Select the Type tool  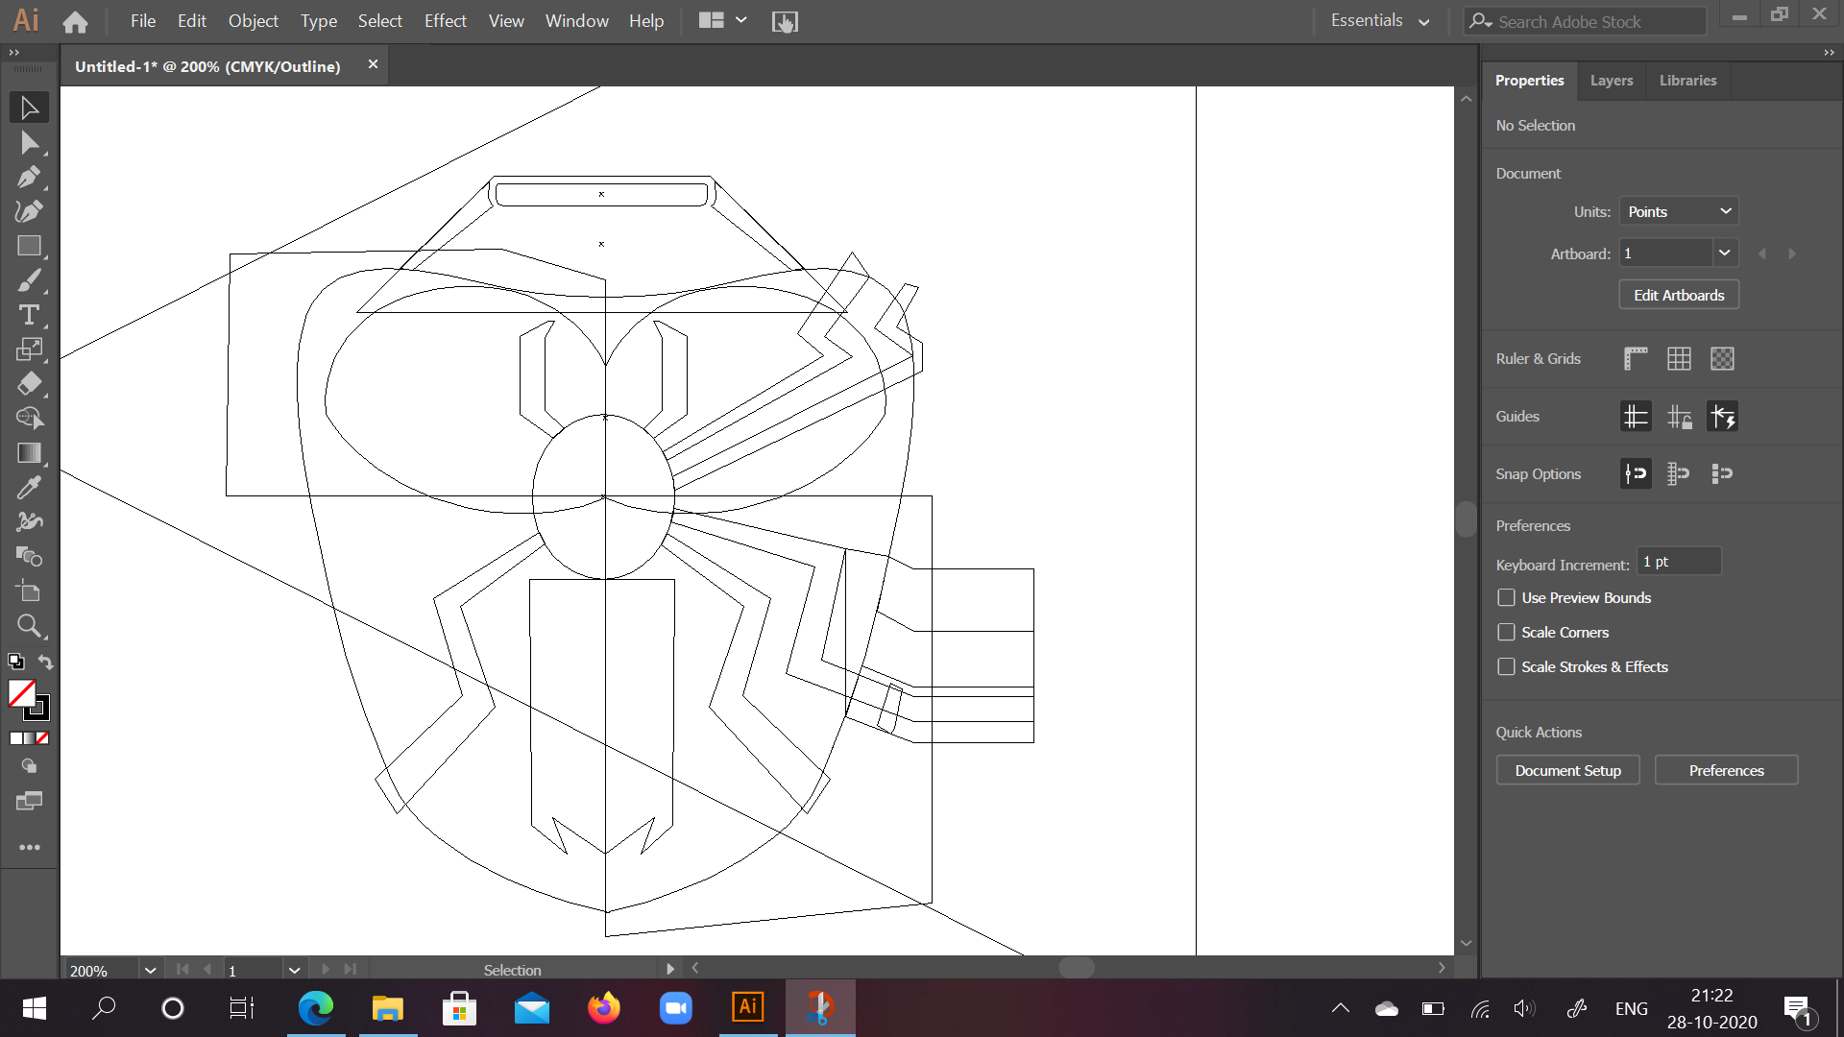tap(29, 315)
